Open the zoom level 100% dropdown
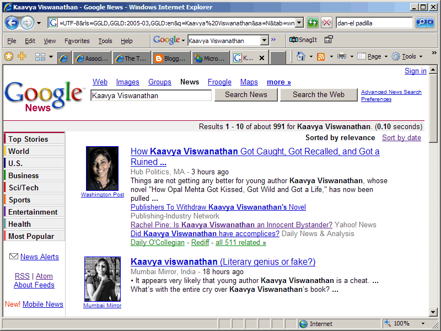Image resolution: width=441 pixels, height=331 pixels. [423, 324]
